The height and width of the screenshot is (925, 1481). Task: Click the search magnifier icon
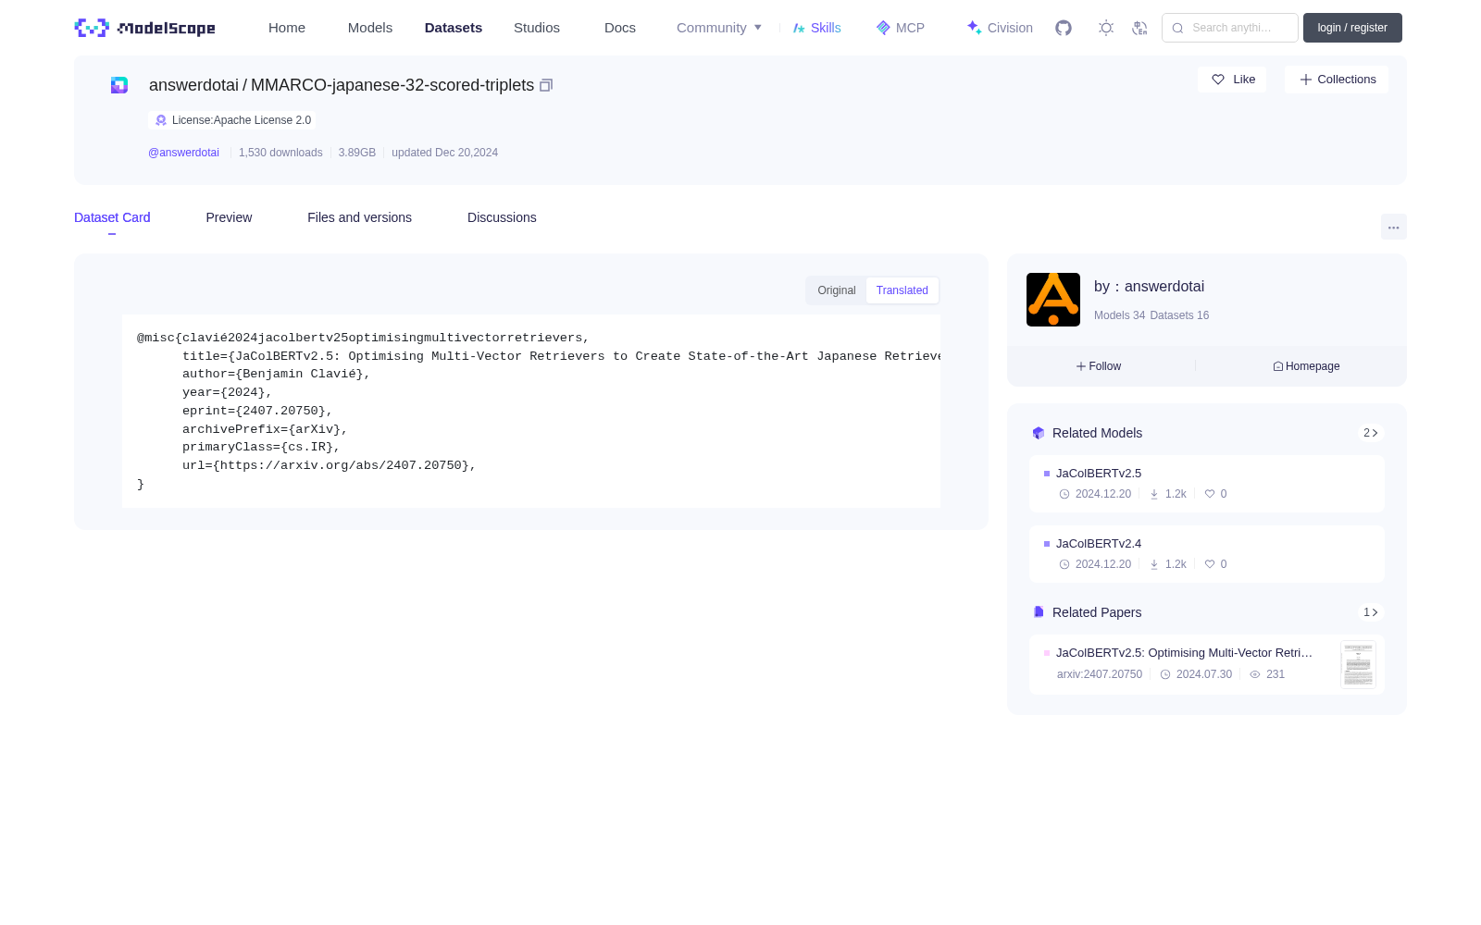1177,28
